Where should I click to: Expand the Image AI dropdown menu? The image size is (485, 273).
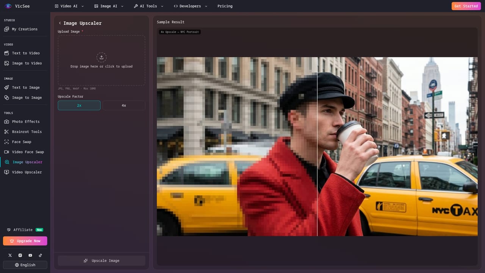point(109,6)
